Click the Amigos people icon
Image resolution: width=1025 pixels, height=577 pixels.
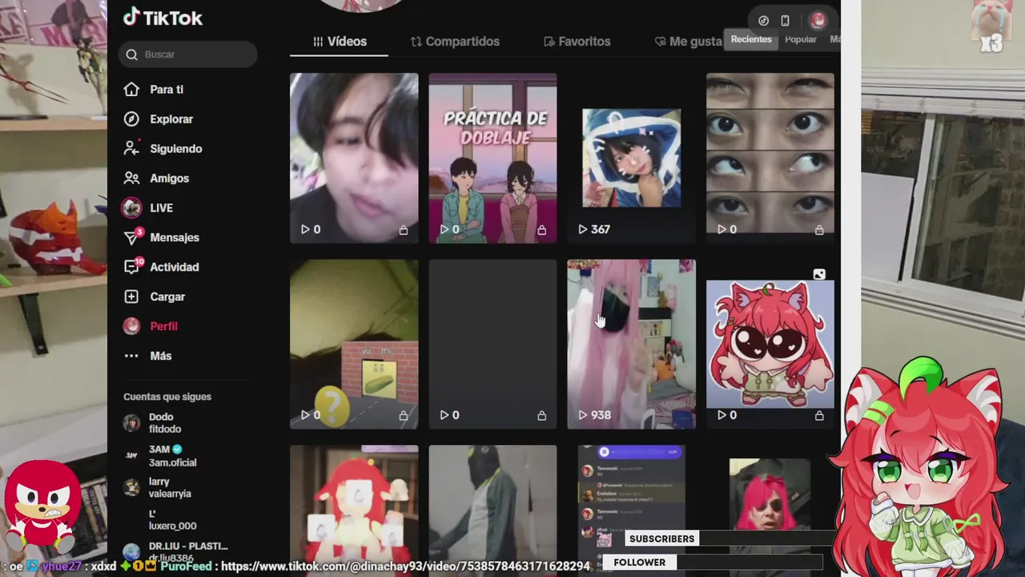coord(131,179)
